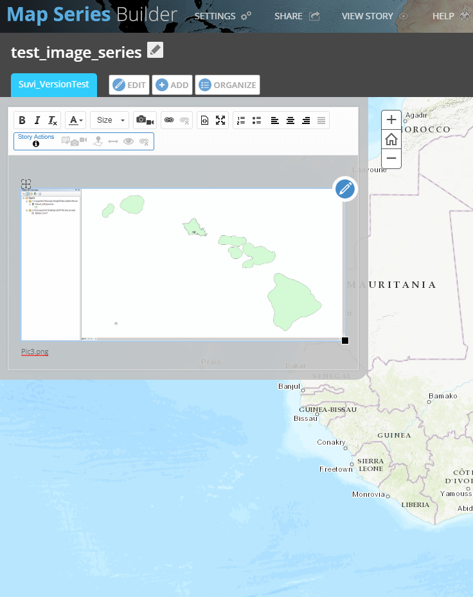The image size is (473, 597).
Task: Select the Suvi_VersionTest tab
Action: 54,85
